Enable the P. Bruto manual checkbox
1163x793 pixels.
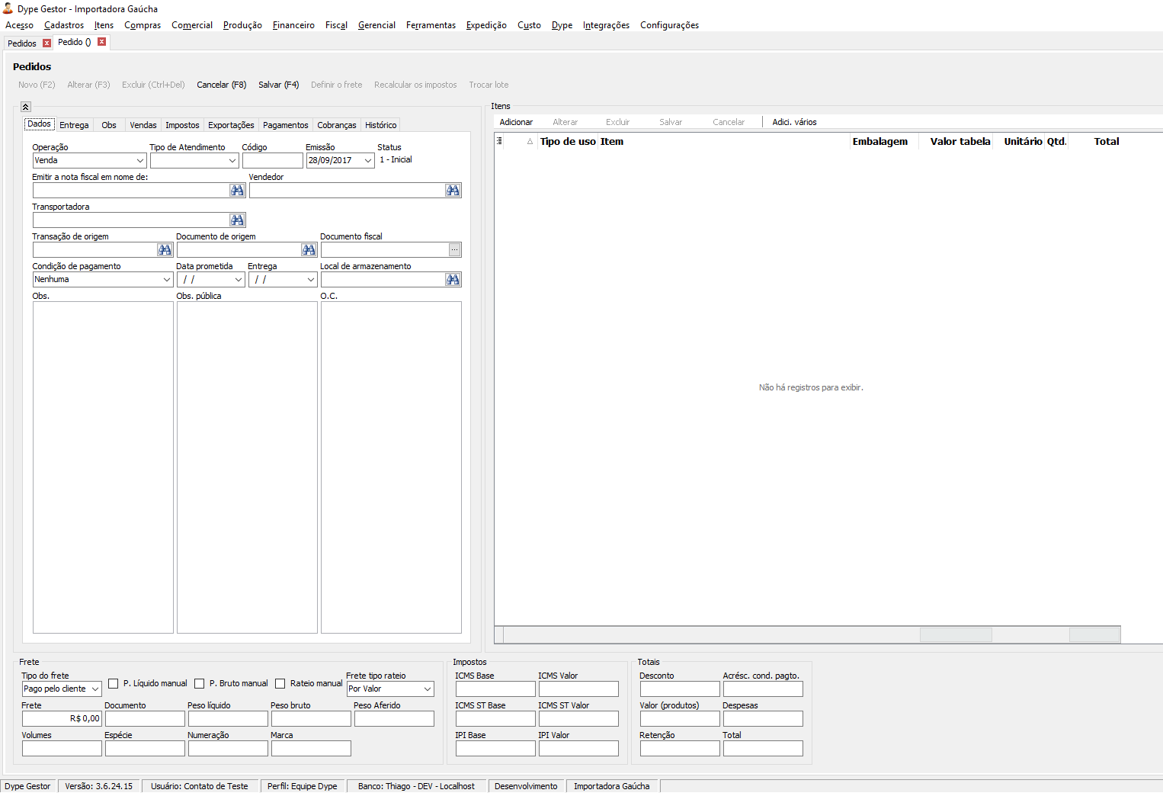tap(200, 684)
